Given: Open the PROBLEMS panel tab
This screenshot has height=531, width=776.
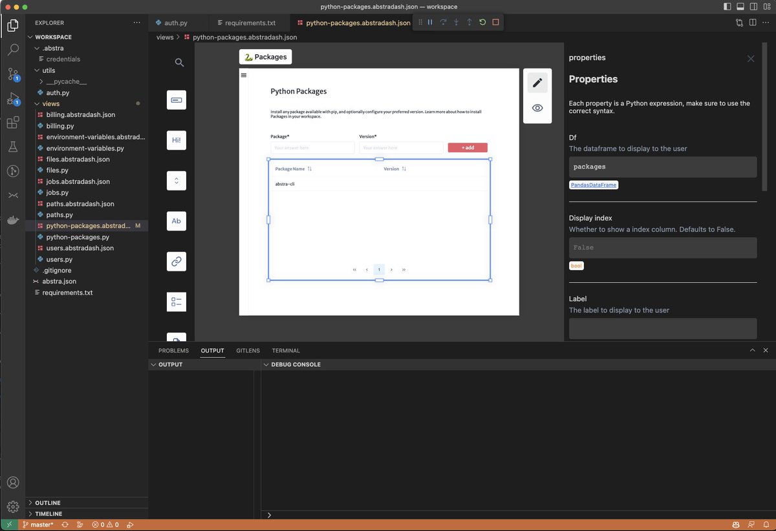Looking at the screenshot, I should tap(173, 351).
